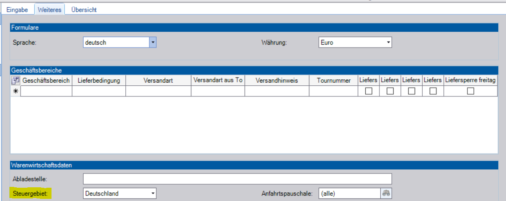506x201 pixels.
Task: Open the Steuergebiet dropdown showing Deutschland
Action: point(153,193)
